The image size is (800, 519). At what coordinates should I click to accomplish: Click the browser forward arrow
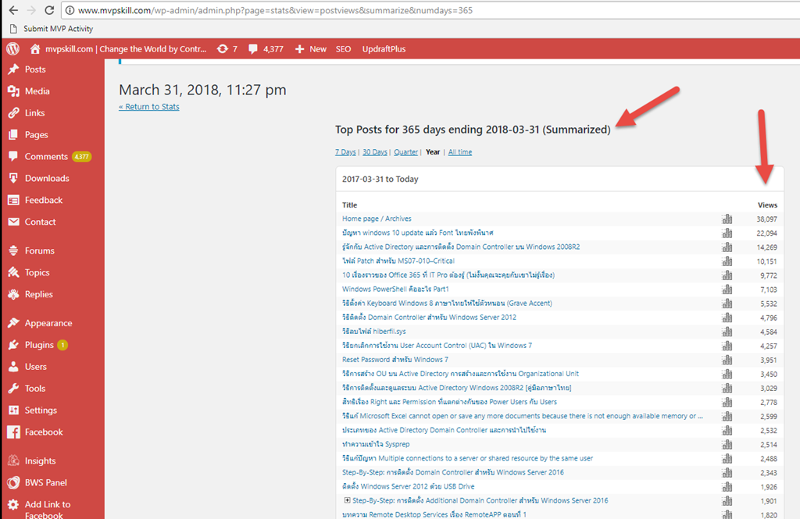[x=31, y=10]
